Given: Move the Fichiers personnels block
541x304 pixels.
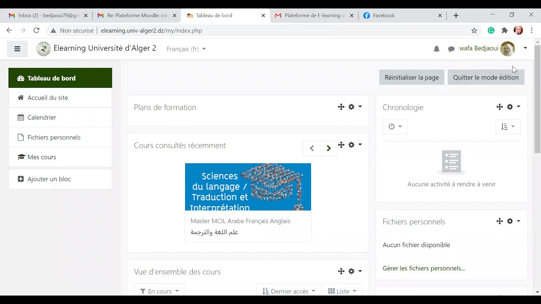Looking at the screenshot, I should 500,221.
